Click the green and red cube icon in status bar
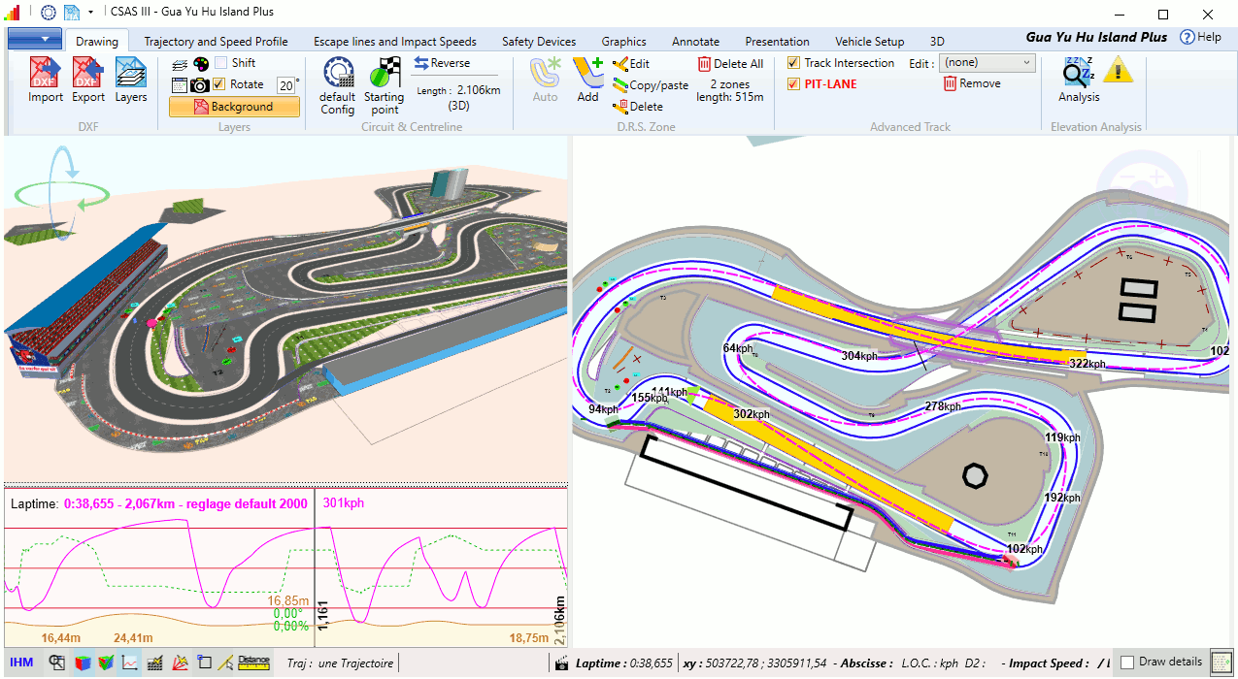1238x679 pixels. tap(106, 663)
